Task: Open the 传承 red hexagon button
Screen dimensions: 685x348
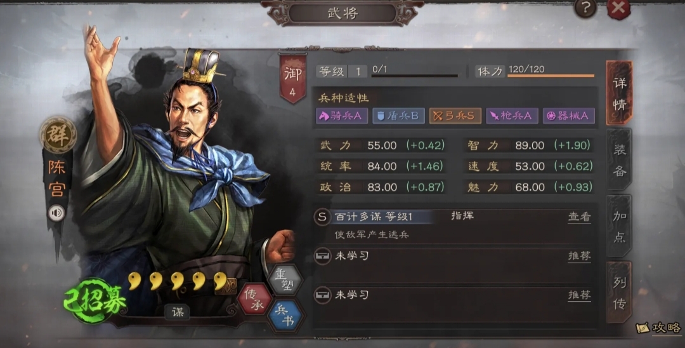Action: tap(254, 298)
